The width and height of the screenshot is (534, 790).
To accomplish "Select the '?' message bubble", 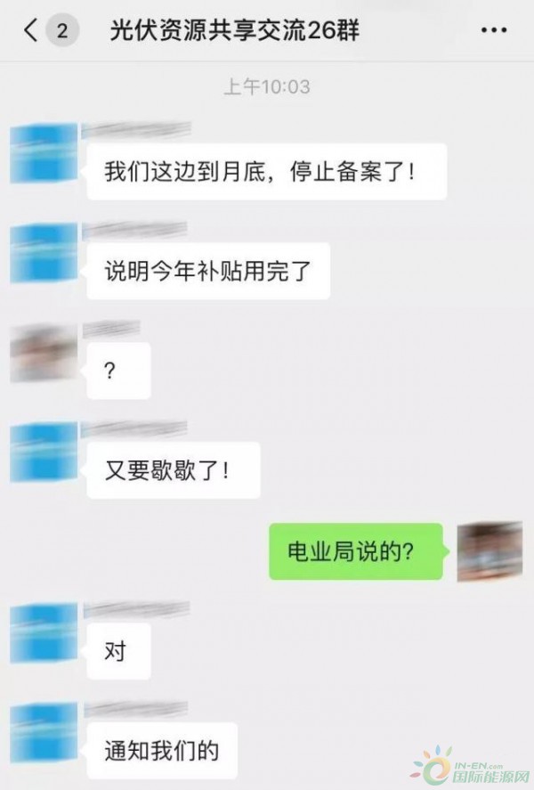I will pyautogui.click(x=118, y=371).
